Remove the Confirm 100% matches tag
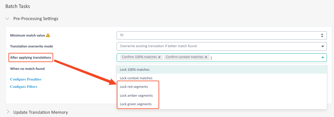This screenshot has height=117, width=334. (159, 57)
